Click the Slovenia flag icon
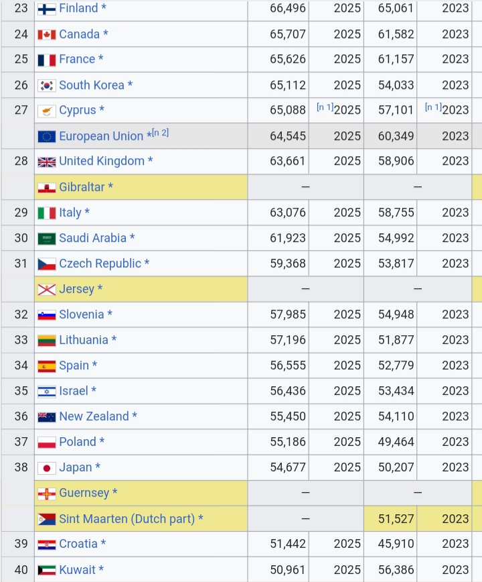This screenshot has height=582, width=482. click(47, 315)
